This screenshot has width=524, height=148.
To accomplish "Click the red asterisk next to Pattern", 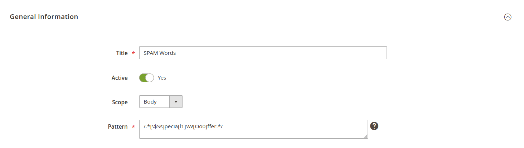I will pyautogui.click(x=134, y=127).
